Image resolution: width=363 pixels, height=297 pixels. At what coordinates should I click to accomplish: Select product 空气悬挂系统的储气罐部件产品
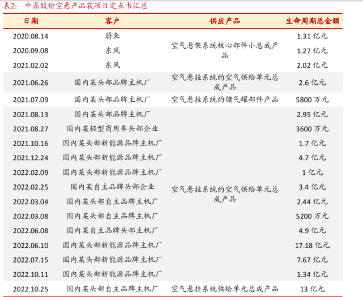click(225, 100)
